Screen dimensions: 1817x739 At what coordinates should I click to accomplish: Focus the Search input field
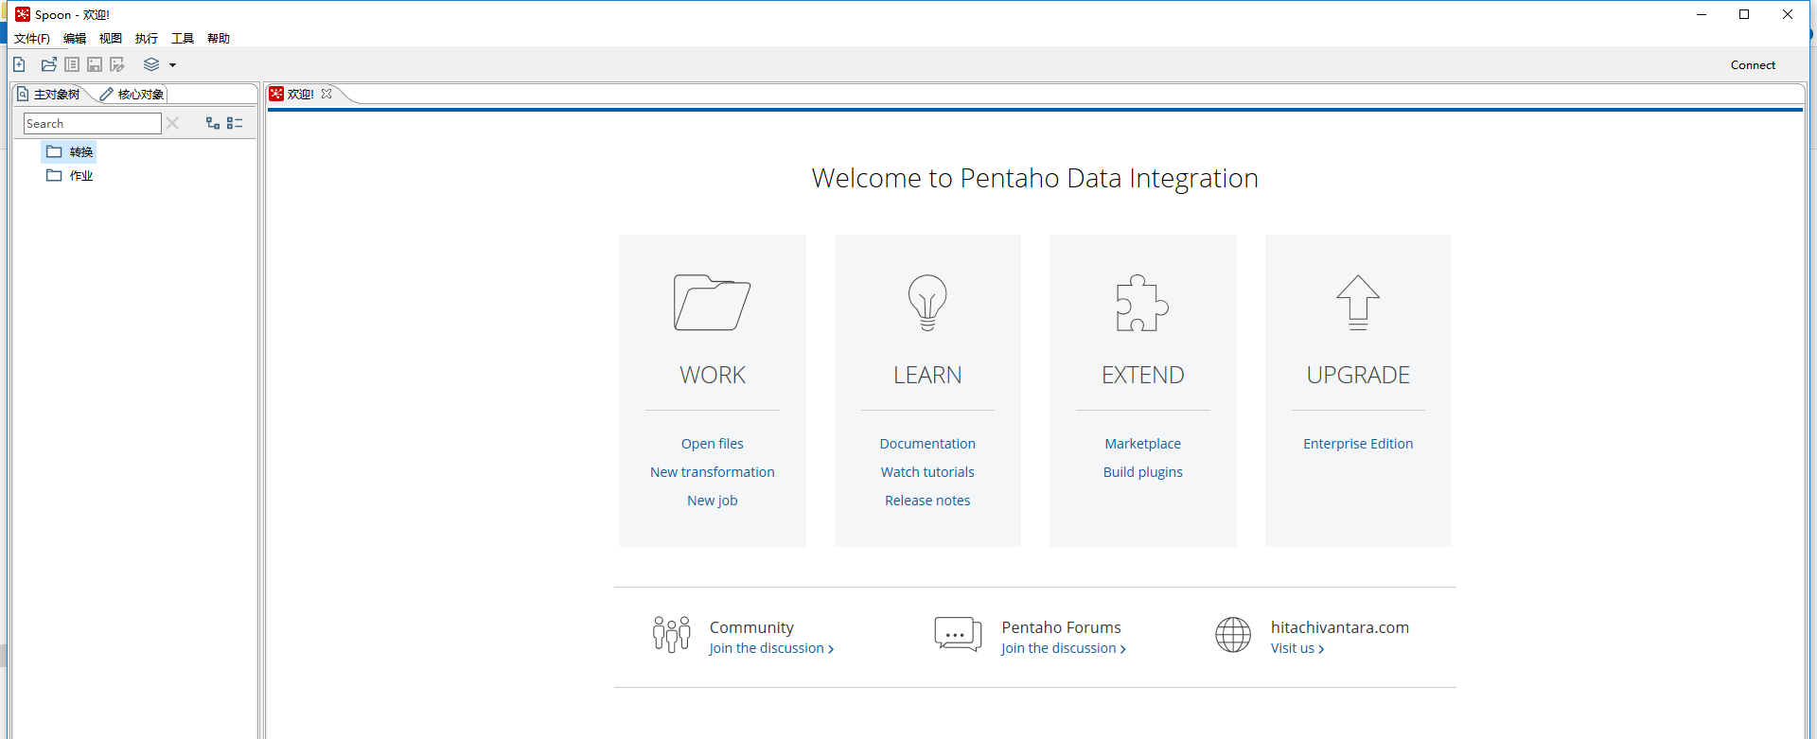93,123
